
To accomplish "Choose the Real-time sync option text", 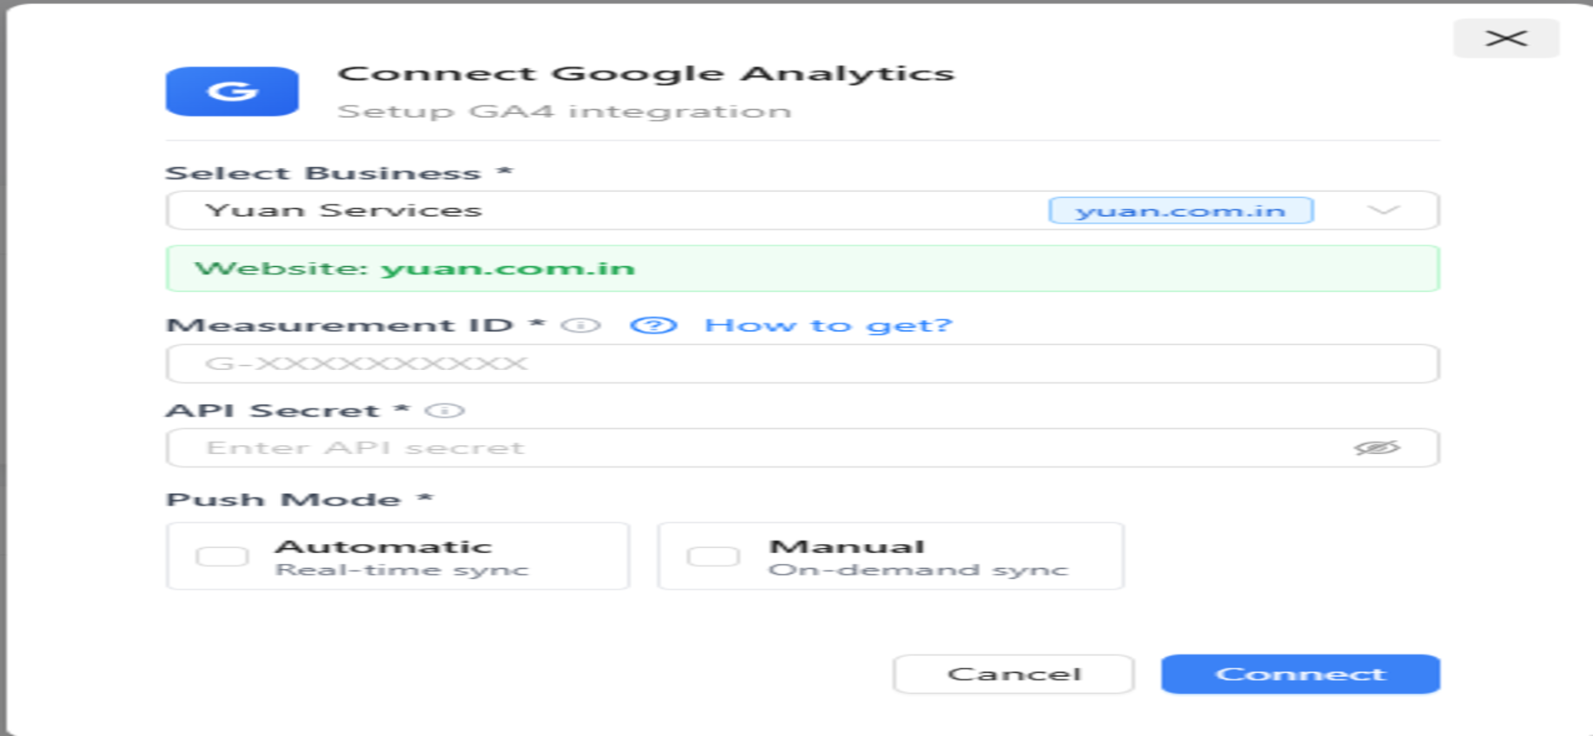I will (402, 571).
